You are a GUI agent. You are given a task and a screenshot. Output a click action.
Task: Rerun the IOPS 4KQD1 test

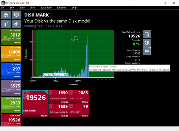pos(85,116)
